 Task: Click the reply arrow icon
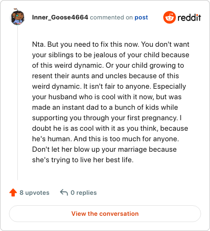pyautogui.click(x=64, y=192)
